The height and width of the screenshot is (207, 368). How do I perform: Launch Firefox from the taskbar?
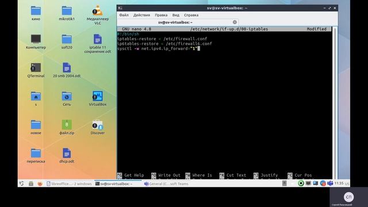(40, 183)
